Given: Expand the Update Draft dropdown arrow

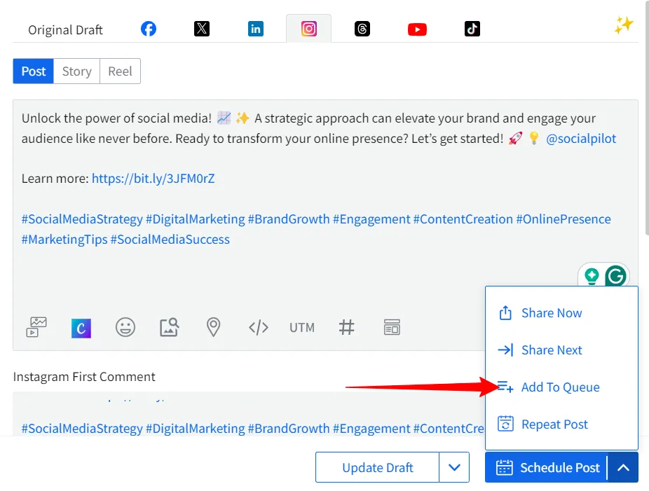Looking at the screenshot, I should (454, 467).
